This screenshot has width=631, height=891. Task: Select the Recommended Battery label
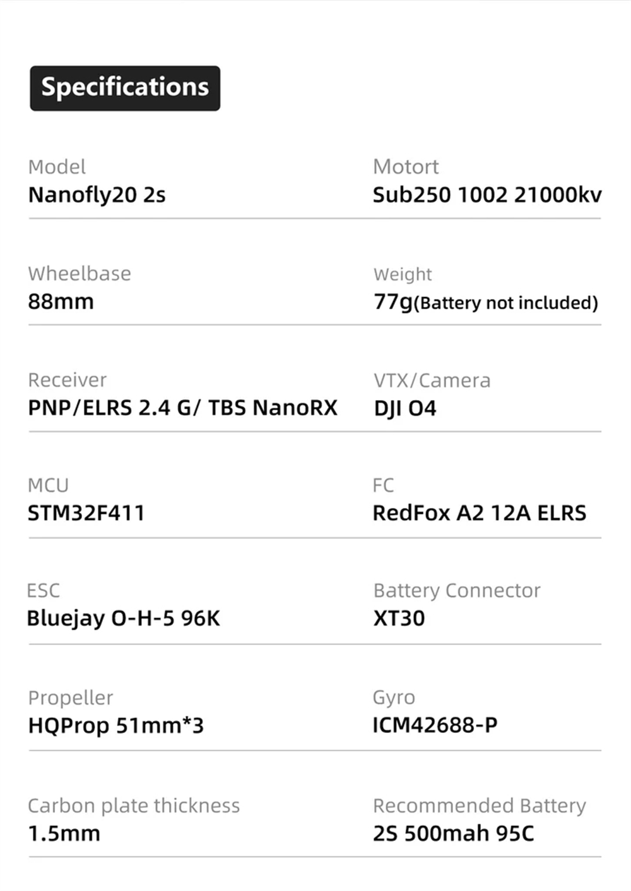pos(480,806)
